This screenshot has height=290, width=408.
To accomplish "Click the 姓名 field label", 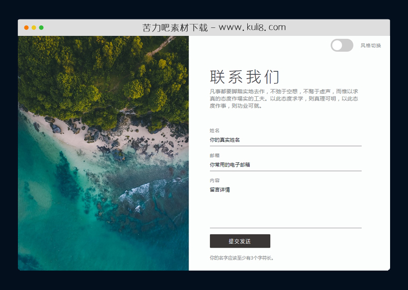I will pos(213,130).
